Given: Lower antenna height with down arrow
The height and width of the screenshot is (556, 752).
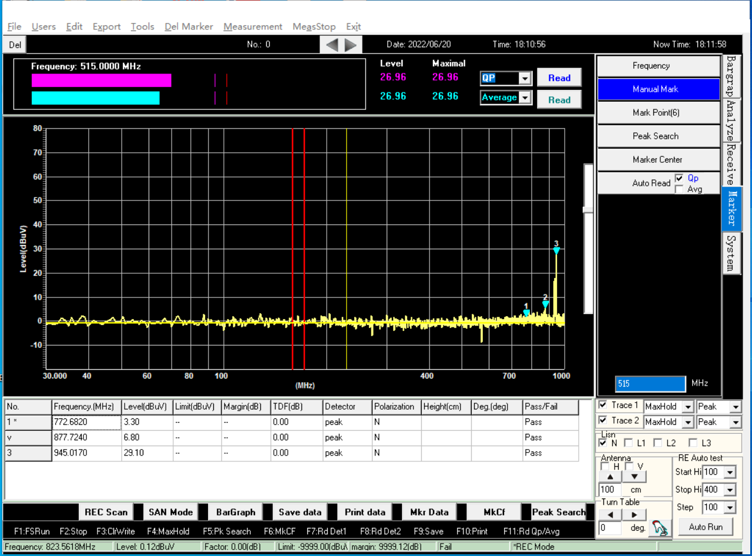Looking at the screenshot, I should pos(634,477).
